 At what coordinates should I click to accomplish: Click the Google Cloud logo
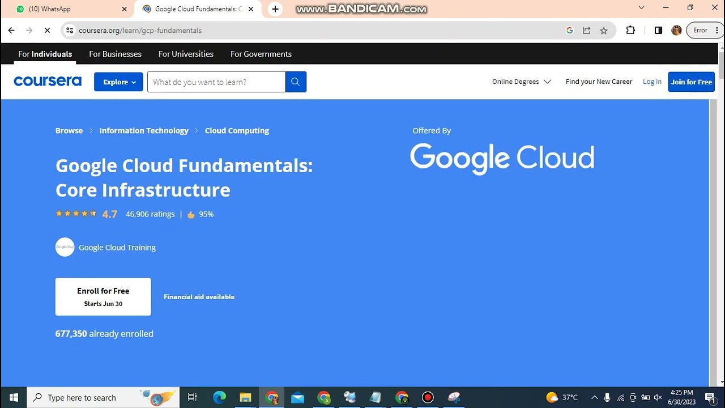point(502,158)
